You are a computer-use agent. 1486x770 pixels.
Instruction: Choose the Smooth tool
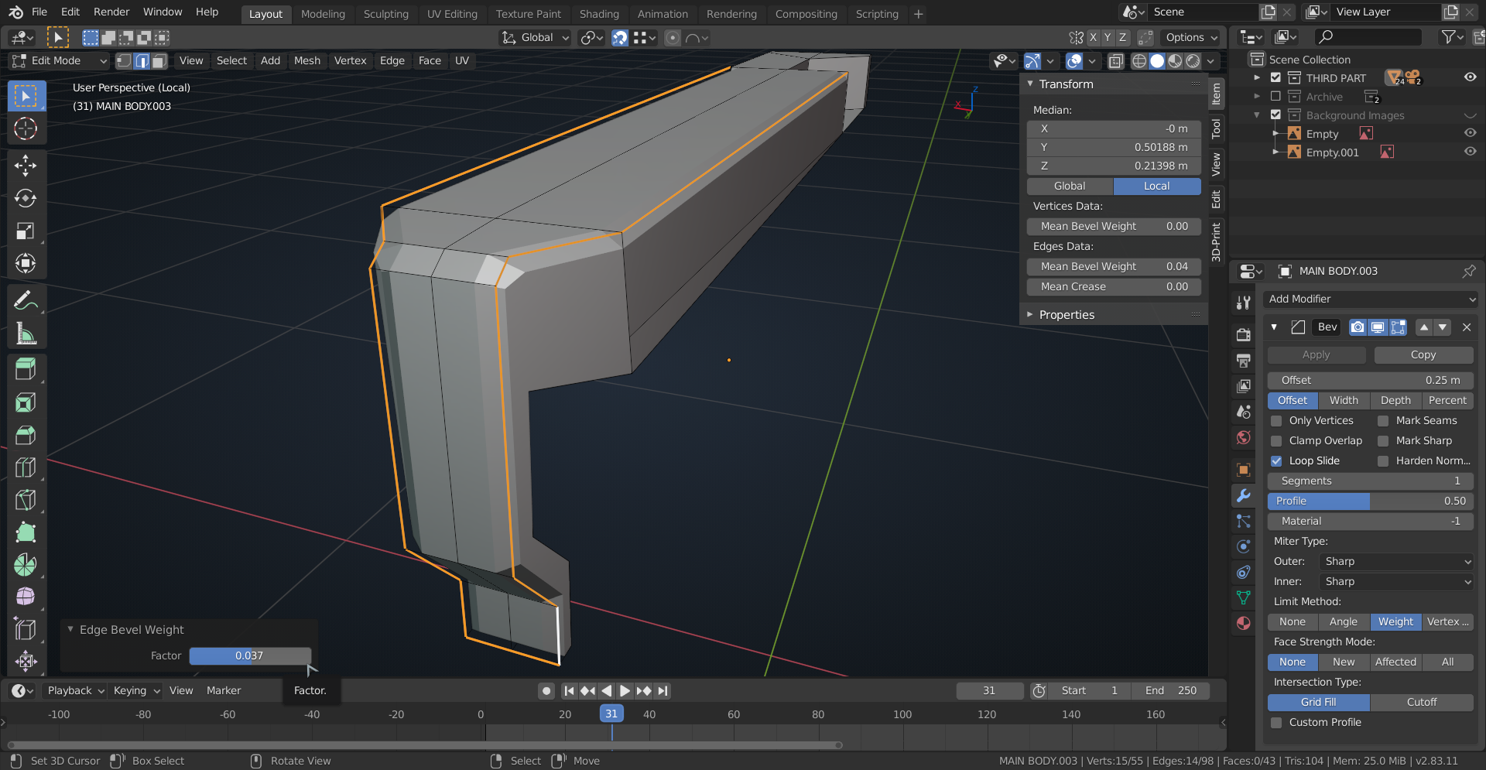coord(26,597)
